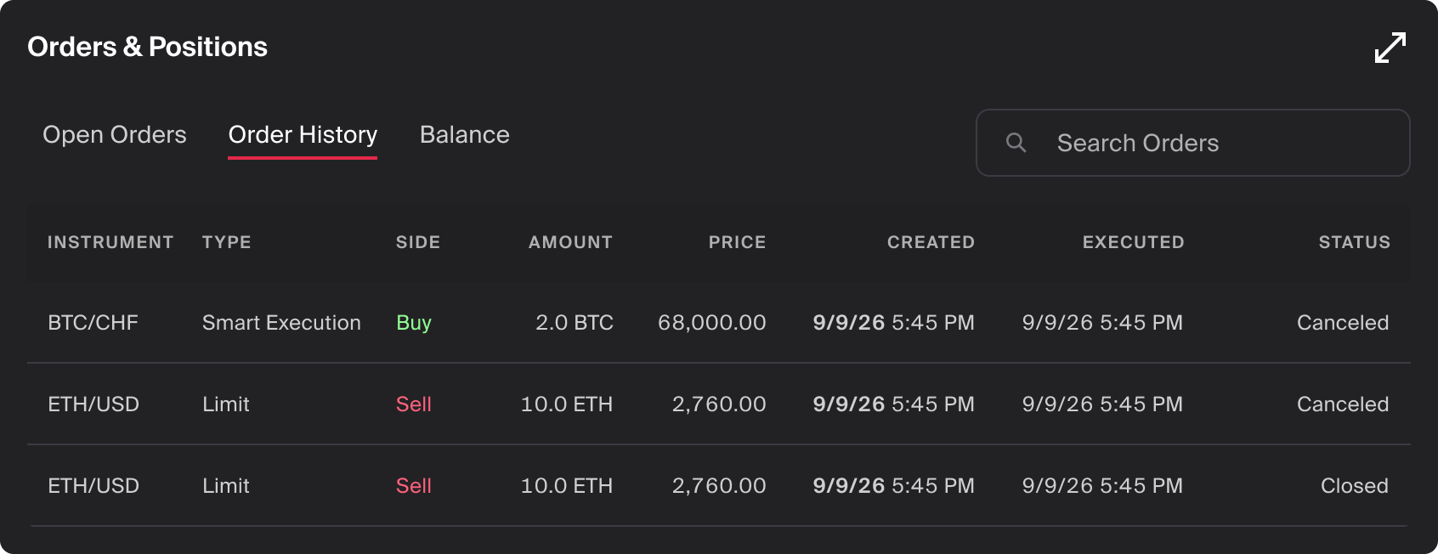1438x554 pixels.
Task: Click the Closed status of last order
Action: click(1355, 486)
